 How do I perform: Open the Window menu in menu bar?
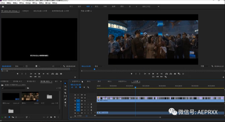[48, 3]
